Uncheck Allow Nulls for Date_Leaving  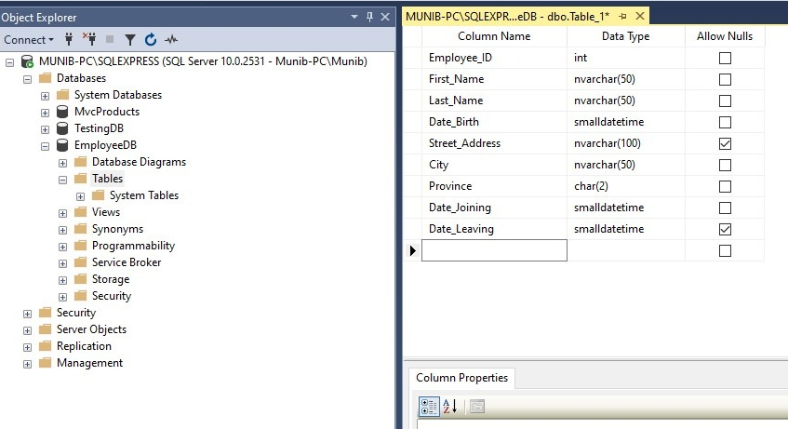(725, 229)
